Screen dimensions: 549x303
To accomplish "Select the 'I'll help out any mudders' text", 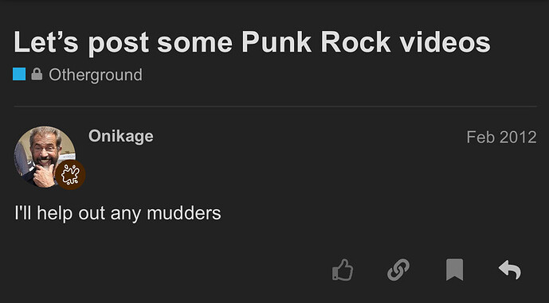I will tap(118, 213).
